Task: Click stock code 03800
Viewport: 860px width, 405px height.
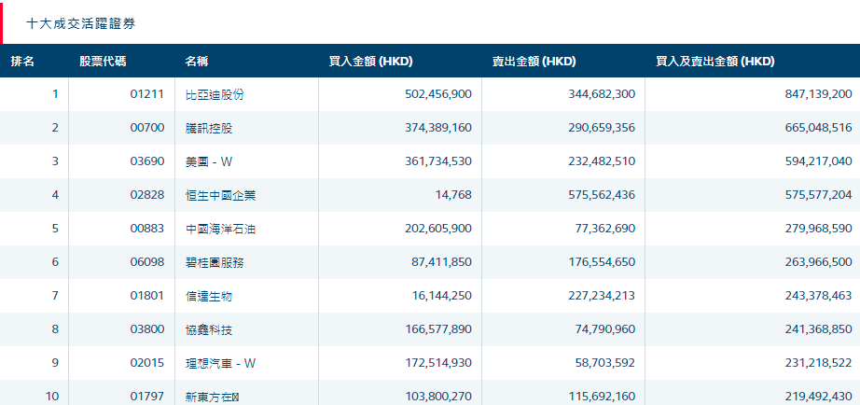Action: point(147,329)
